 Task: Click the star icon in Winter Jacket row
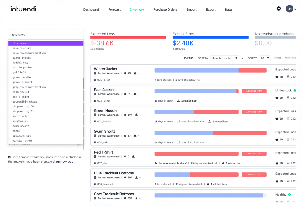coord(277,77)
